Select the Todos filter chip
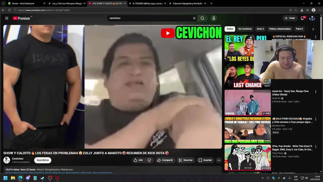This screenshot has height=182, width=323. click(230, 29)
